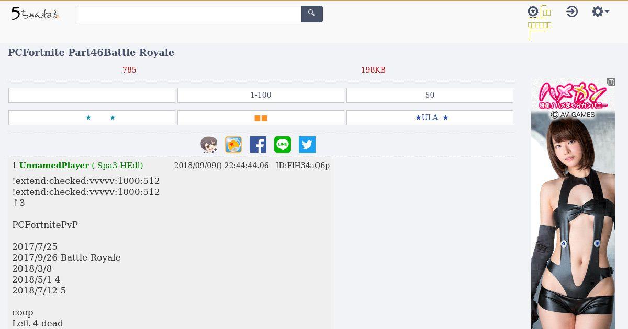The height and width of the screenshot is (329, 628).
Task: Open the gear icon beside broken text
Action: [533, 12]
